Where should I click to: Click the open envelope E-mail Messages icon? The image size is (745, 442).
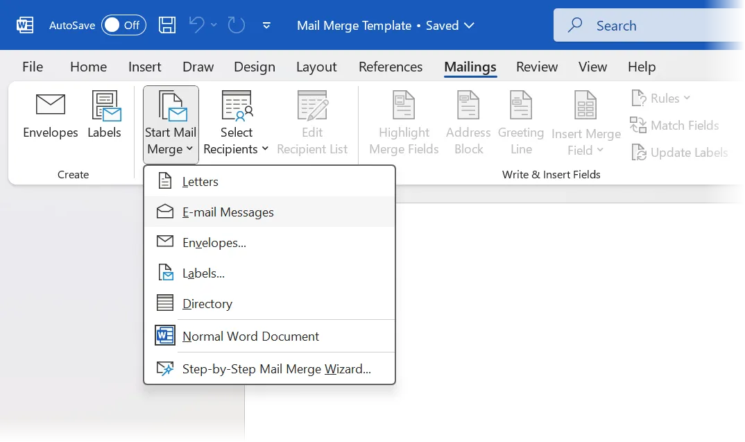point(165,211)
